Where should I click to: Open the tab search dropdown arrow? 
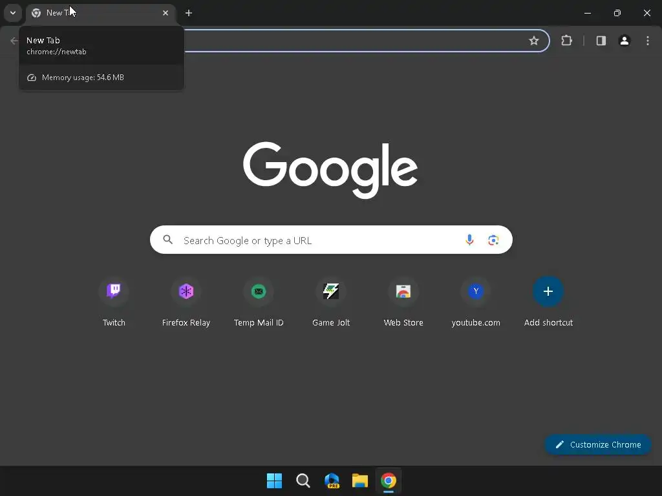[x=13, y=13]
